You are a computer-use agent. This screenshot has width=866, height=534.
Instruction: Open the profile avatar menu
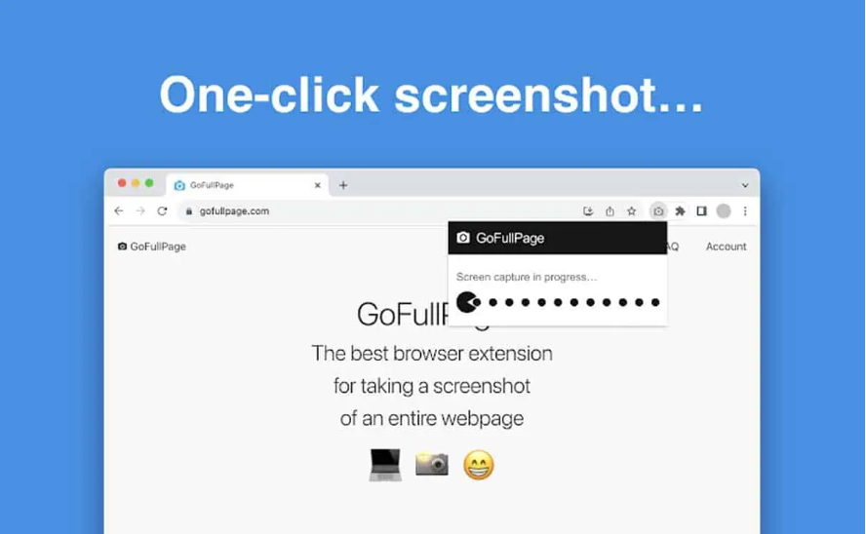pyautogui.click(x=724, y=211)
